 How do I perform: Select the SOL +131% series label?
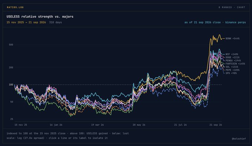(232, 67)
